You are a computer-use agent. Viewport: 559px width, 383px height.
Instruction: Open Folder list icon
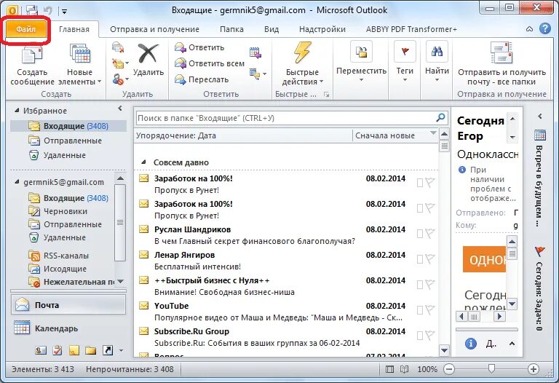point(90,350)
